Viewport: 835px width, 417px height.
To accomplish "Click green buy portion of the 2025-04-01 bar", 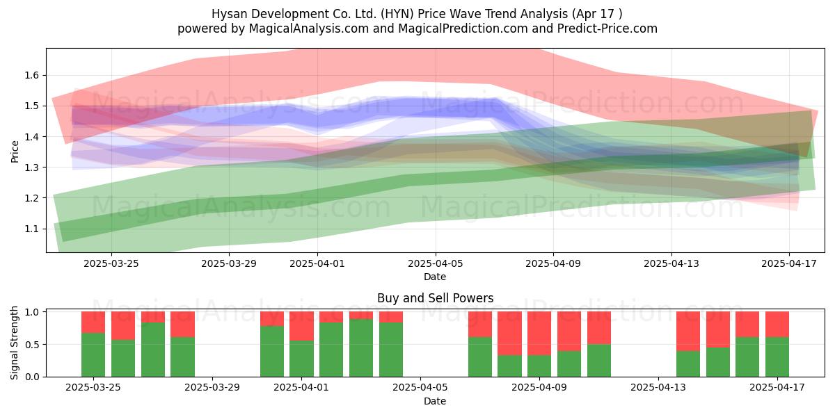I will (301, 359).
